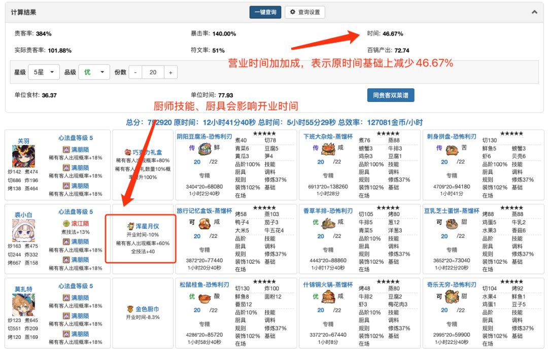Click 时间 value 46.67%
The height and width of the screenshot is (352, 548).
(x=393, y=34)
